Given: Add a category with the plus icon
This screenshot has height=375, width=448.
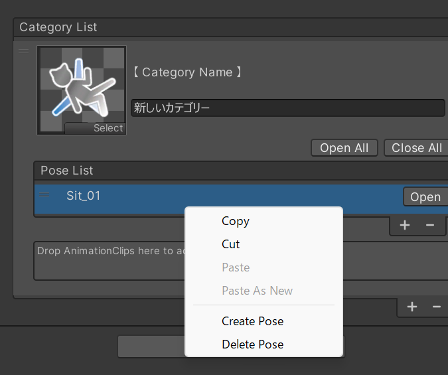Looking at the screenshot, I should tap(412, 307).
